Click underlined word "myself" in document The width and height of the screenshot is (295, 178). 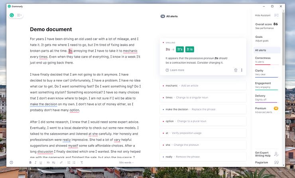73,146
